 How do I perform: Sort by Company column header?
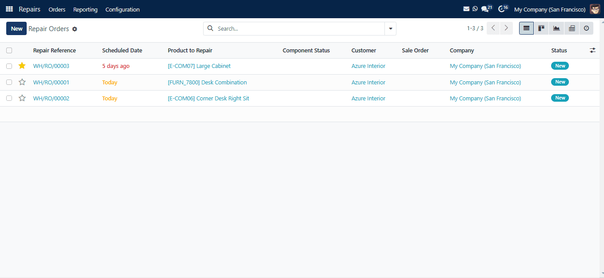462,51
